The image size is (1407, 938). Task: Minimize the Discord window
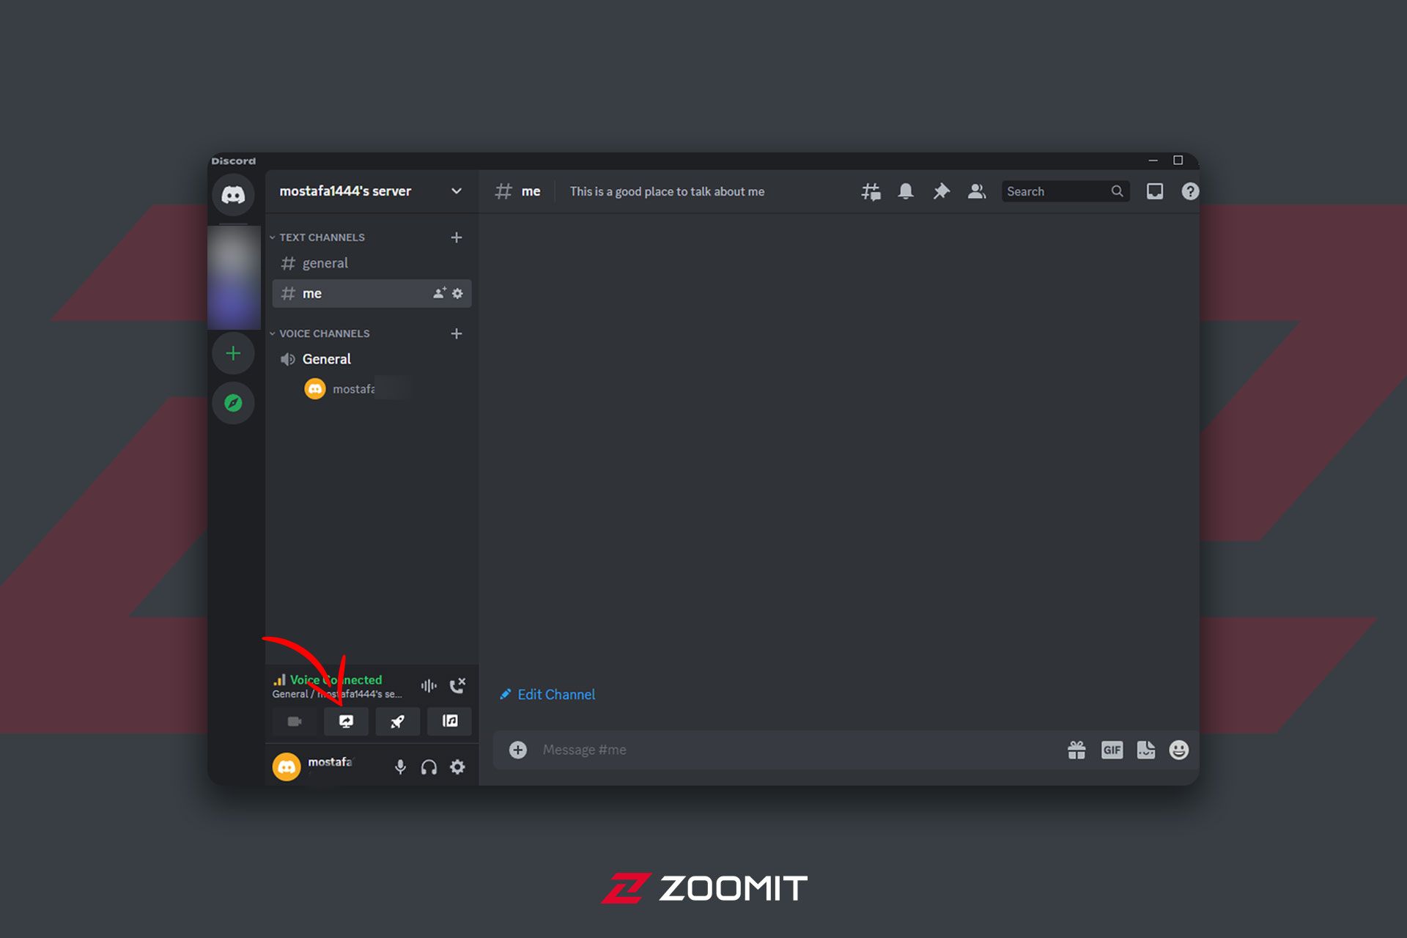(x=1153, y=160)
